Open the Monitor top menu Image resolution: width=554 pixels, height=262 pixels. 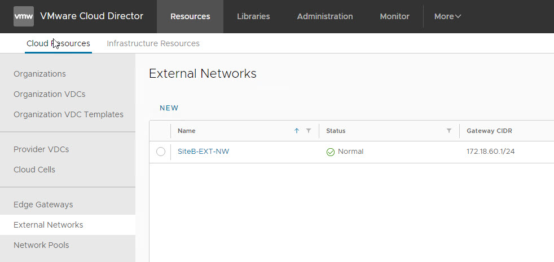tap(394, 16)
